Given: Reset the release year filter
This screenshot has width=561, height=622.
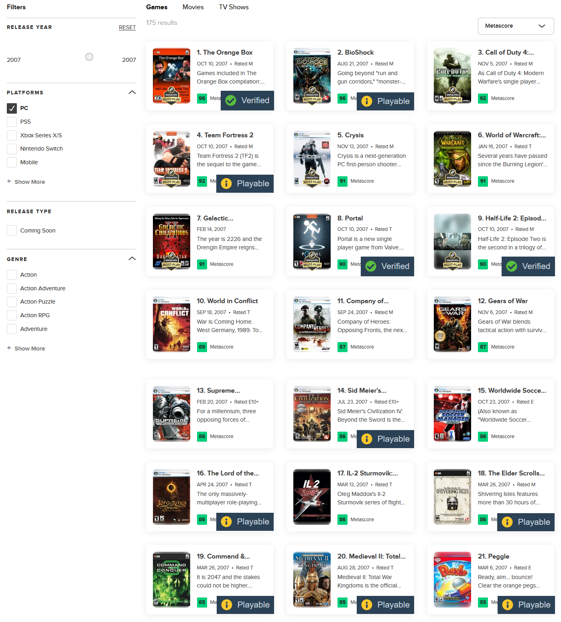Looking at the screenshot, I should [x=127, y=27].
